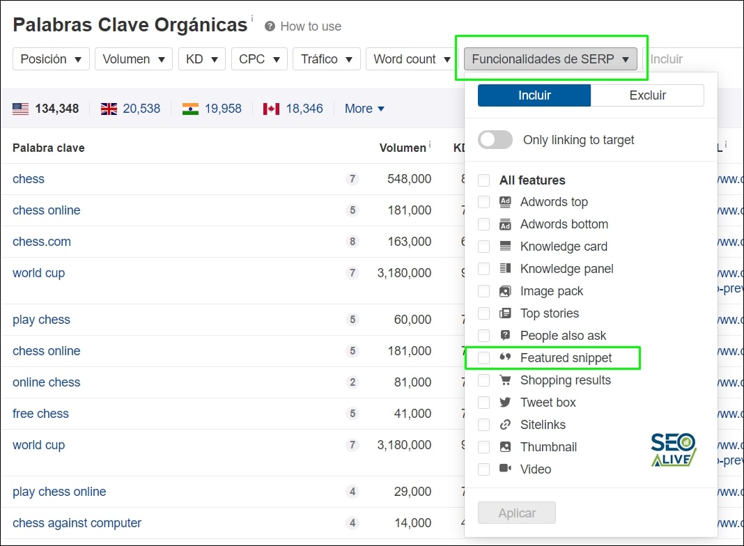Switch to the Excluir tab

[647, 95]
